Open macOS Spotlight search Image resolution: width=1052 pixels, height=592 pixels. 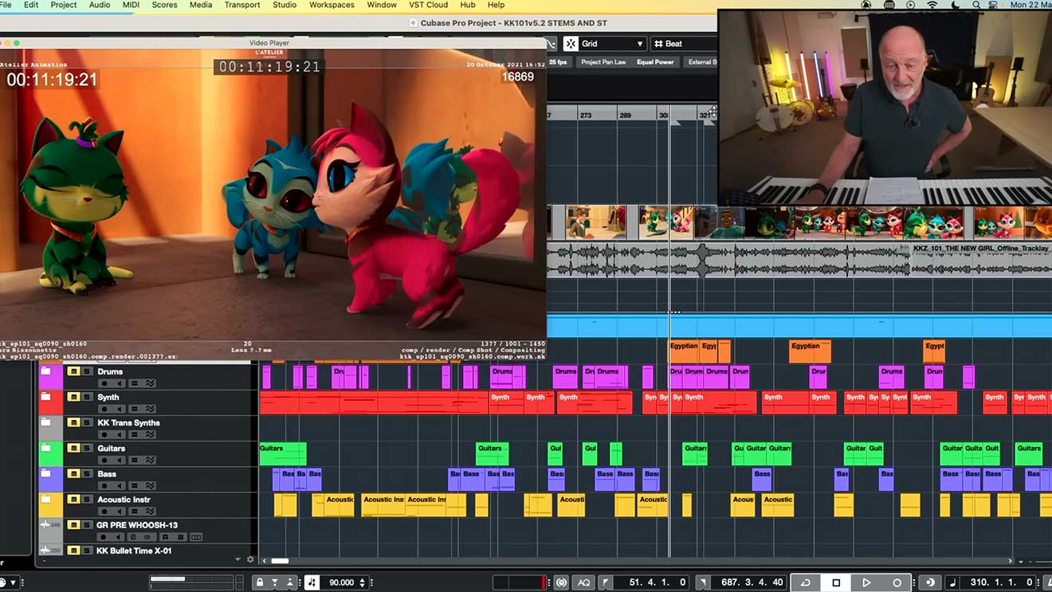(x=976, y=5)
